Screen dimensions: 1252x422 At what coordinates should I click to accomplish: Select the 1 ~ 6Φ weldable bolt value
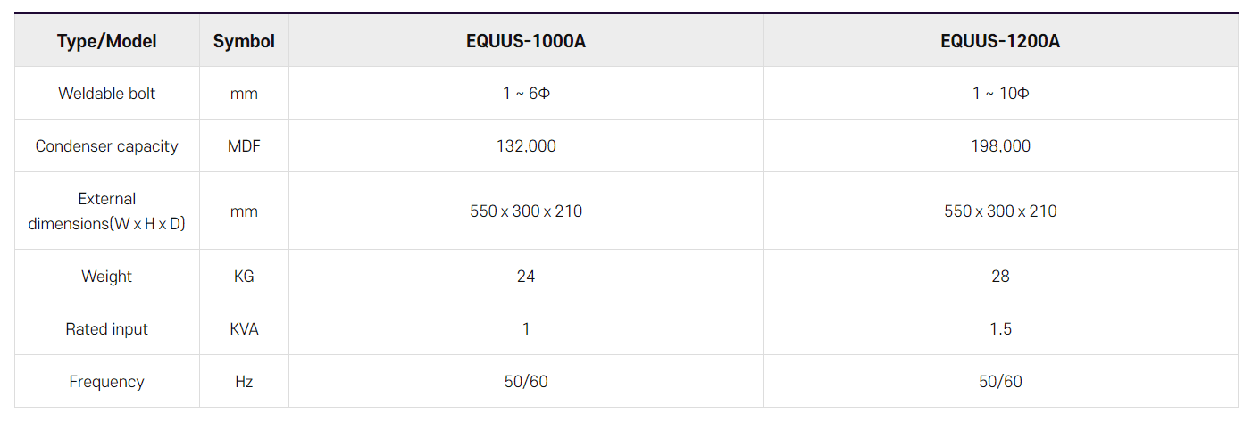click(526, 94)
